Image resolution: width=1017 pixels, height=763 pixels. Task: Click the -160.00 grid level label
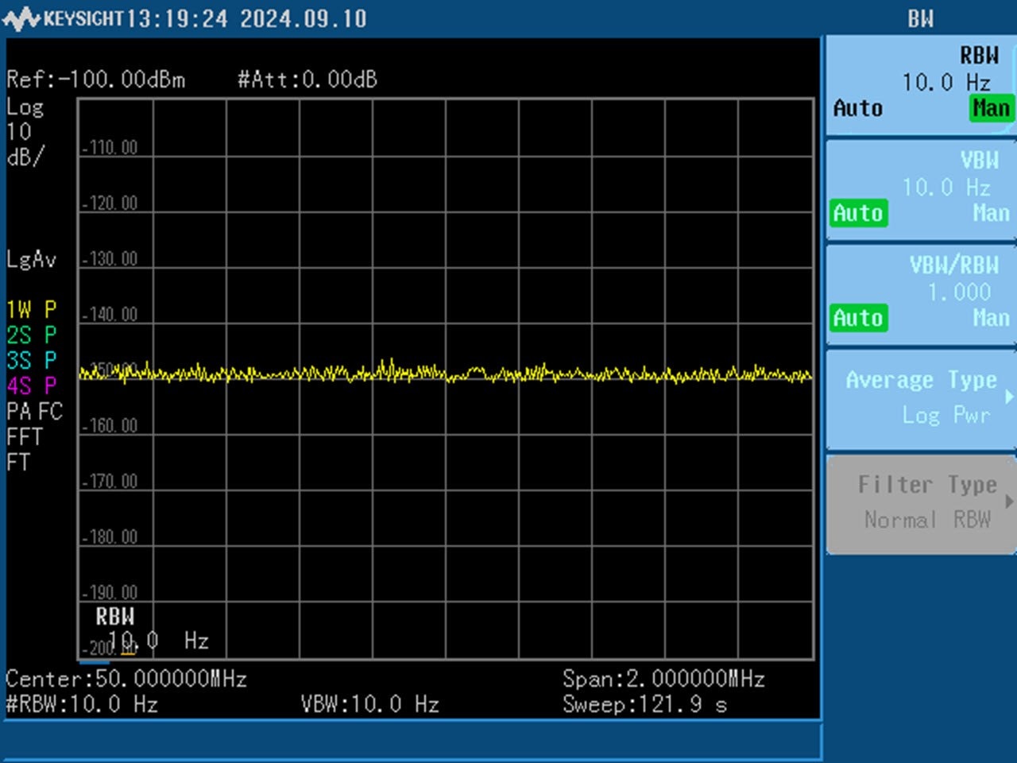[110, 426]
